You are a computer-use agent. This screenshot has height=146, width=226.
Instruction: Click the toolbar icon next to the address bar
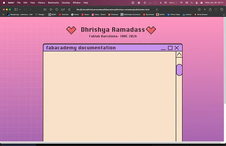(x=63, y=10)
